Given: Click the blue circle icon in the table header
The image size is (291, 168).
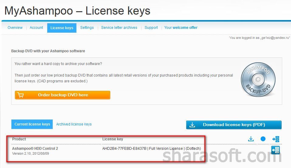Looking at the screenshot, I should click(x=263, y=139).
